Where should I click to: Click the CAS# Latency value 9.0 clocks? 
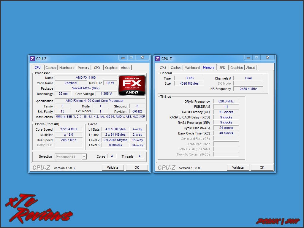(226, 112)
